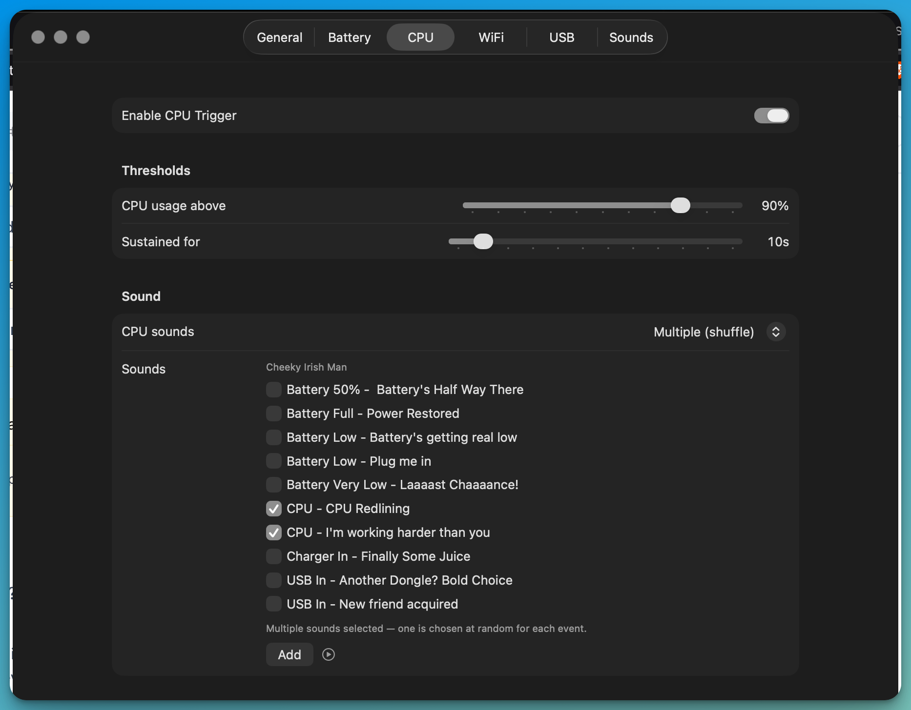This screenshot has width=911, height=710.
Task: Check USB In Another Dongle sound
Action: tap(274, 580)
